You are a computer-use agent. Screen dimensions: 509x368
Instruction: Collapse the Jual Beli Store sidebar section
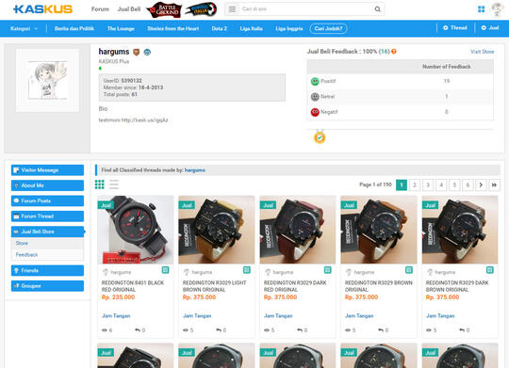47,232
